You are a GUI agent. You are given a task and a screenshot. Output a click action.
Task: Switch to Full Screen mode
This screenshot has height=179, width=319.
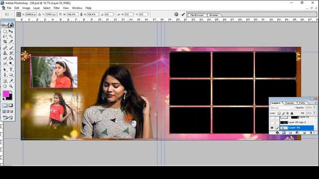[x=11, y=111]
